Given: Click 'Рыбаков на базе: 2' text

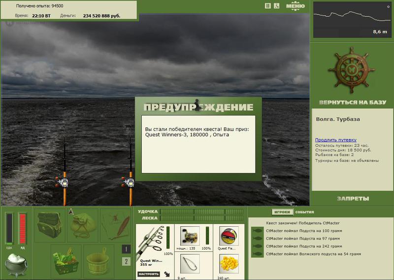Looking at the screenshot, I should pos(334,155).
